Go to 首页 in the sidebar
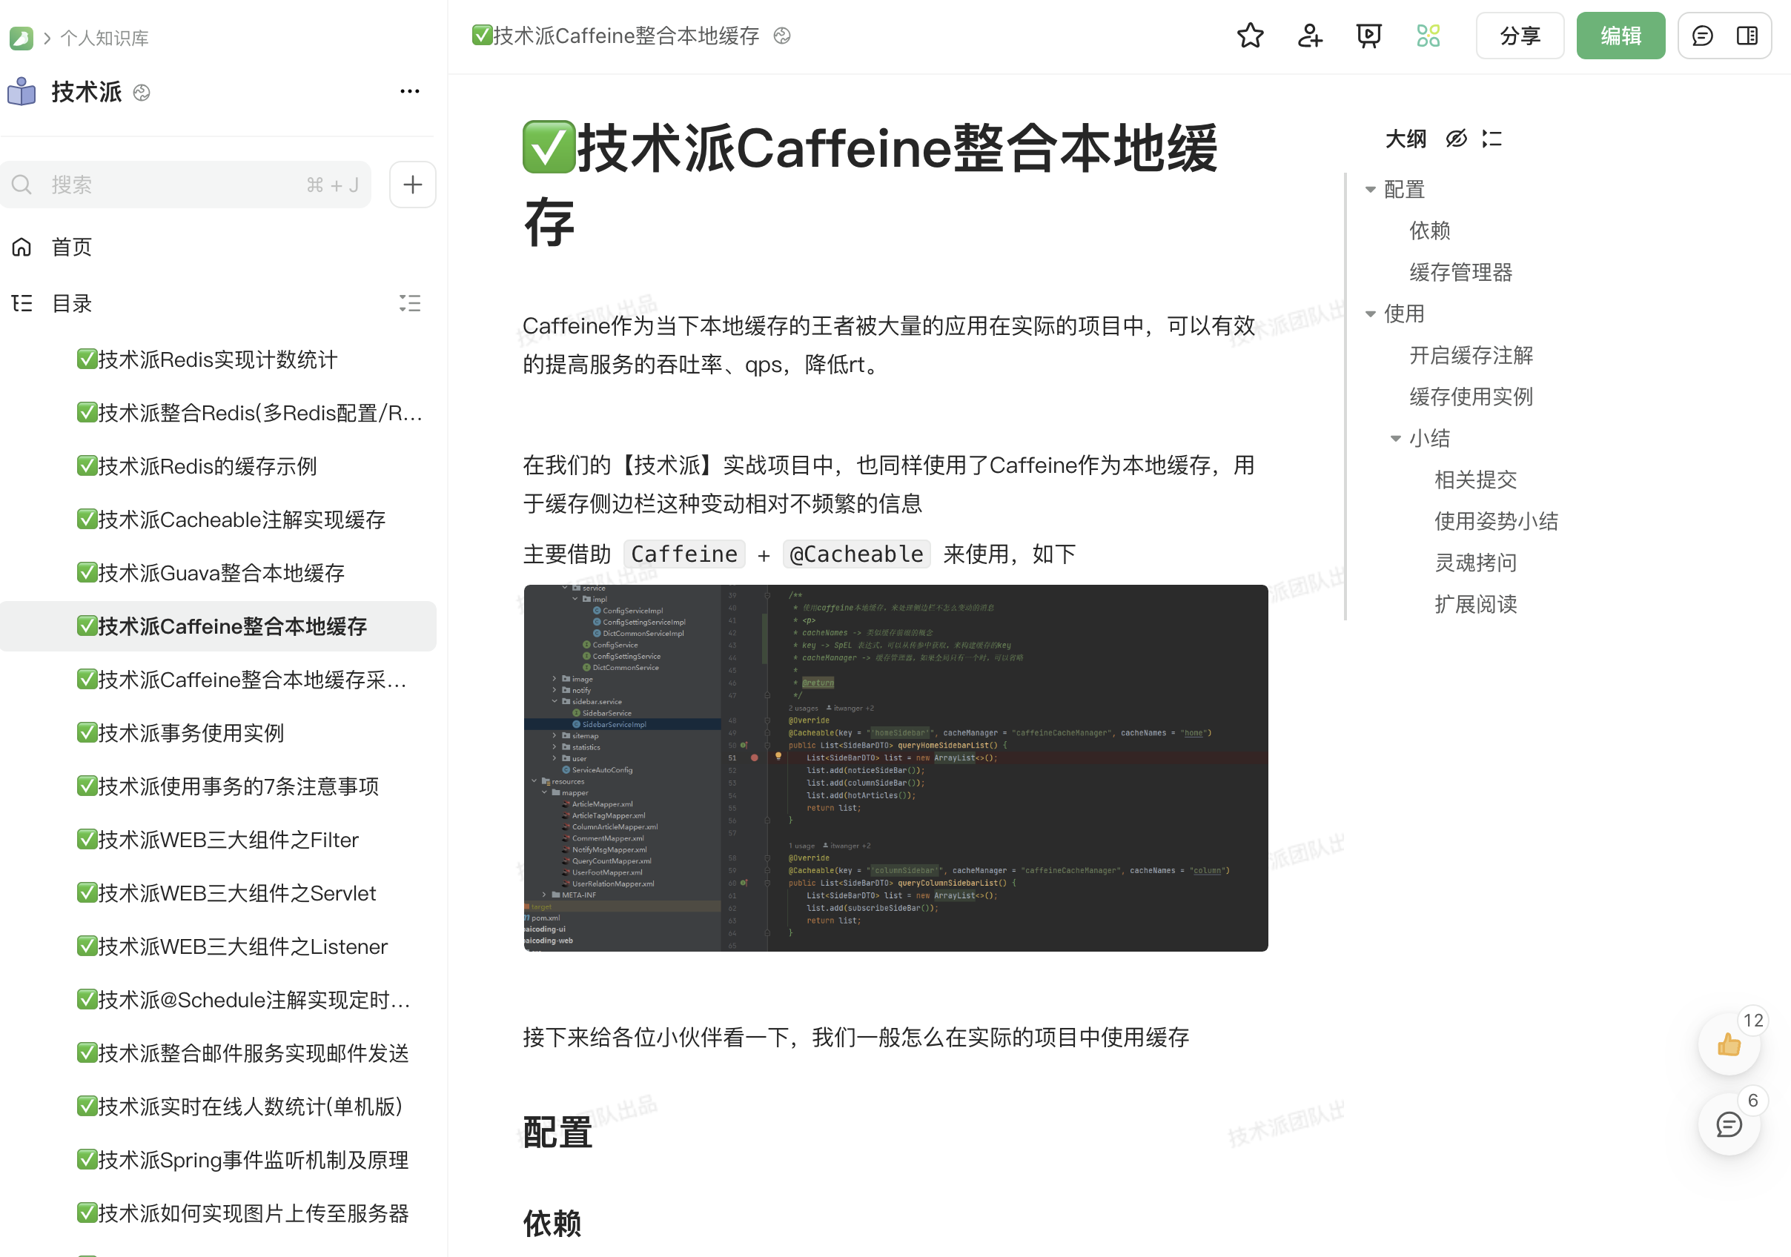The image size is (1791, 1257). pos(71,246)
